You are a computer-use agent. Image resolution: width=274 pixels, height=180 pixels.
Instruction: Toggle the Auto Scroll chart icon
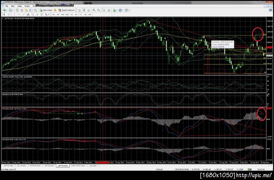(x=104, y=10)
